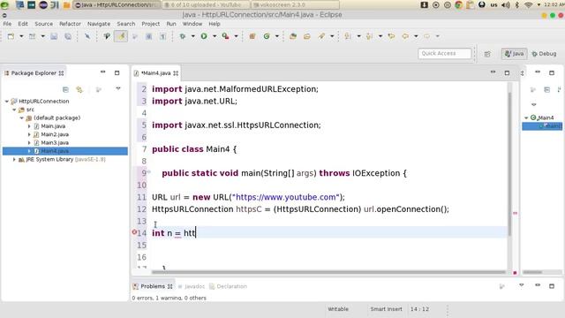Select the Problems tab
565x318 pixels.
tap(153, 286)
